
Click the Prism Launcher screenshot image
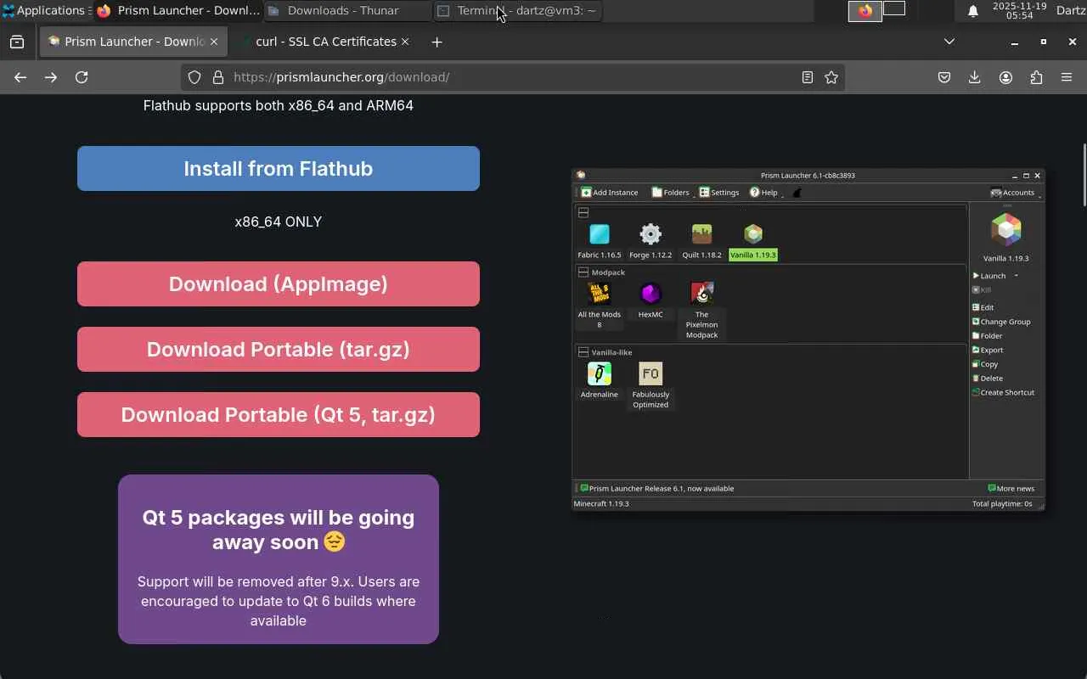(x=808, y=339)
